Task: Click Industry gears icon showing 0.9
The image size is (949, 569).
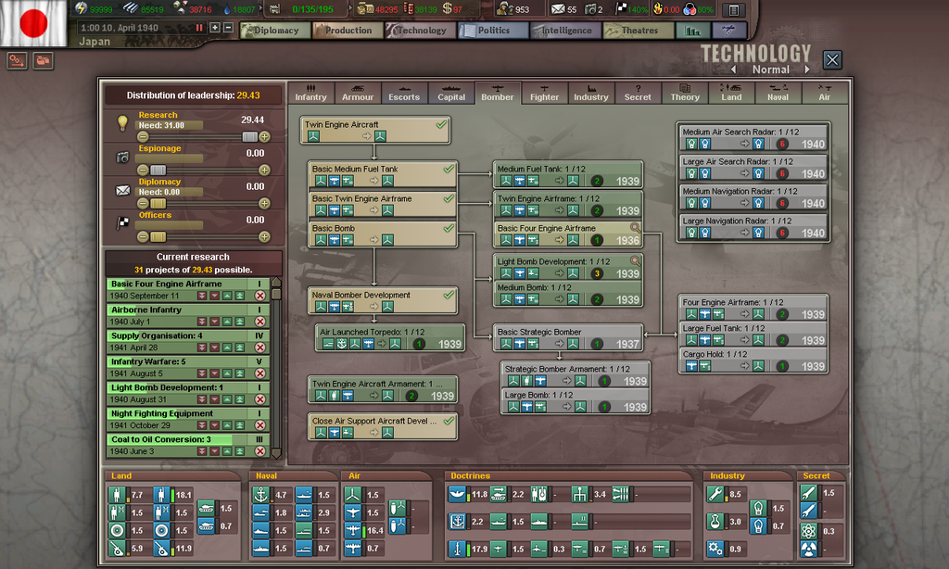Action: (715, 549)
